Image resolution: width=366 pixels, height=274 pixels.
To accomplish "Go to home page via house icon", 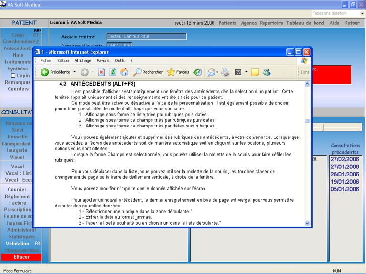I will tap(124, 72).
